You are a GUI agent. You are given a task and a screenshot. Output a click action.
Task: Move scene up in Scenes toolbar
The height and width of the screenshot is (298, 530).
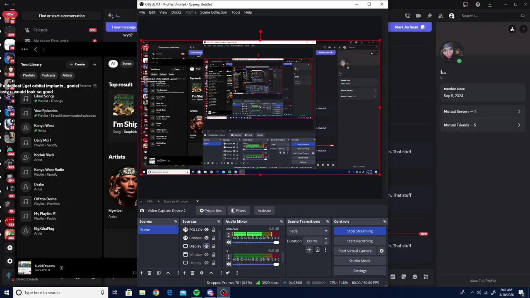coord(168,273)
